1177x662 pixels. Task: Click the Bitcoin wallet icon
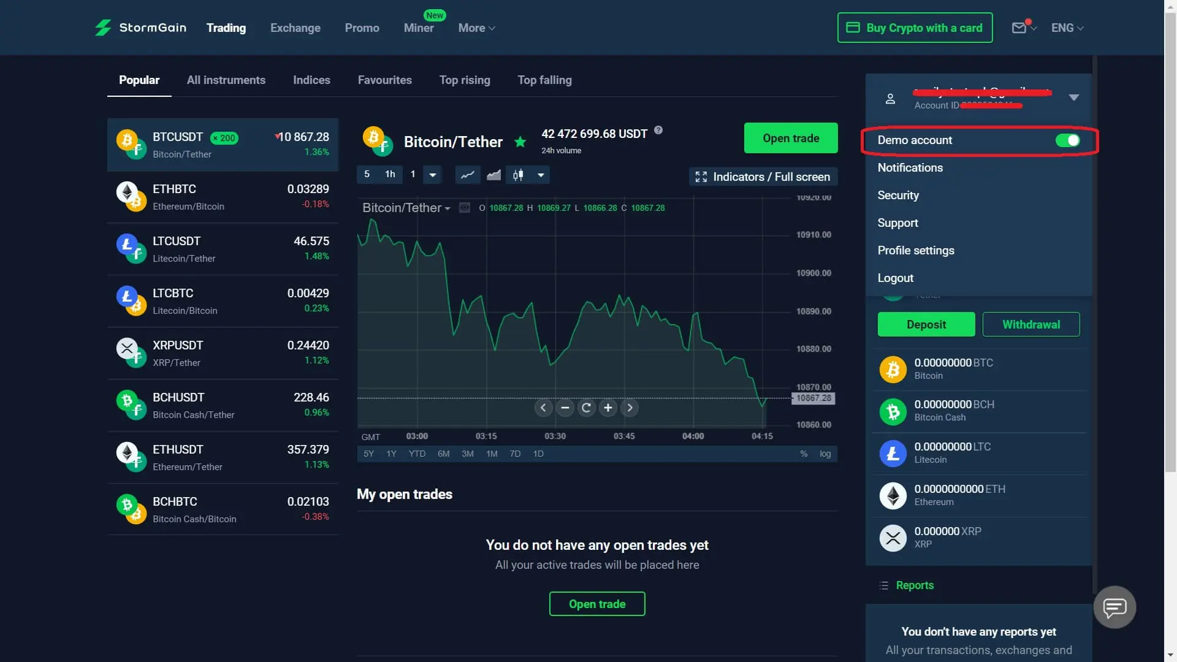point(893,370)
